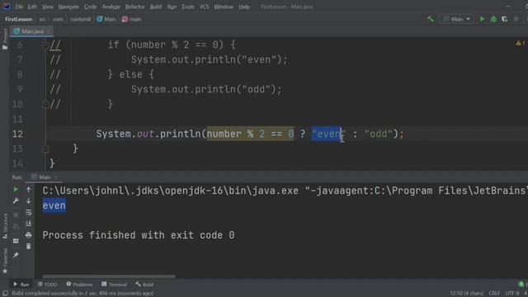Screen dimensions: 528x297
Task: Click the down stack trace arrow
Action: tap(29, 201)
